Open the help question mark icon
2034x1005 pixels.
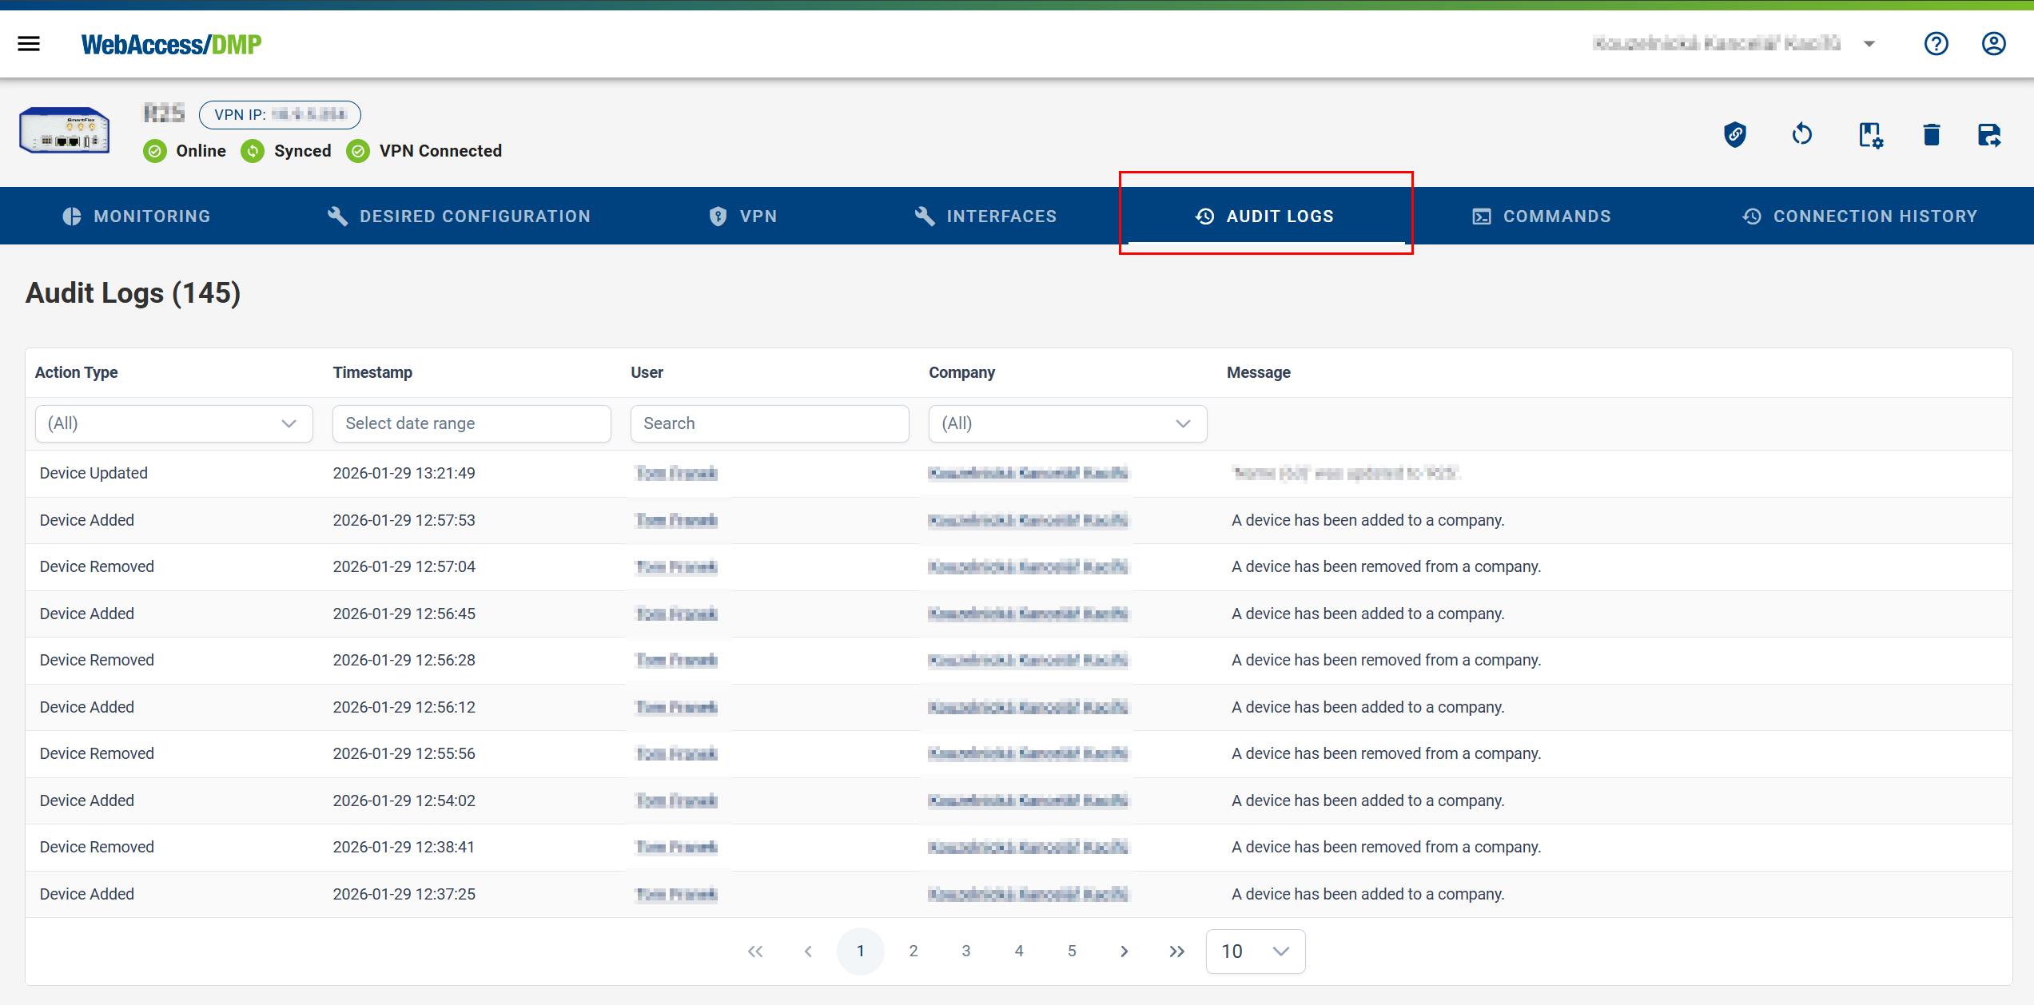click(1936, 43)
